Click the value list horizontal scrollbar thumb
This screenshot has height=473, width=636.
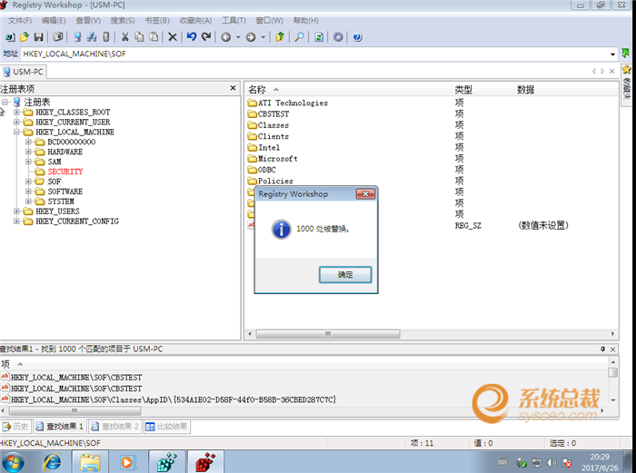[x=328, y=334]
